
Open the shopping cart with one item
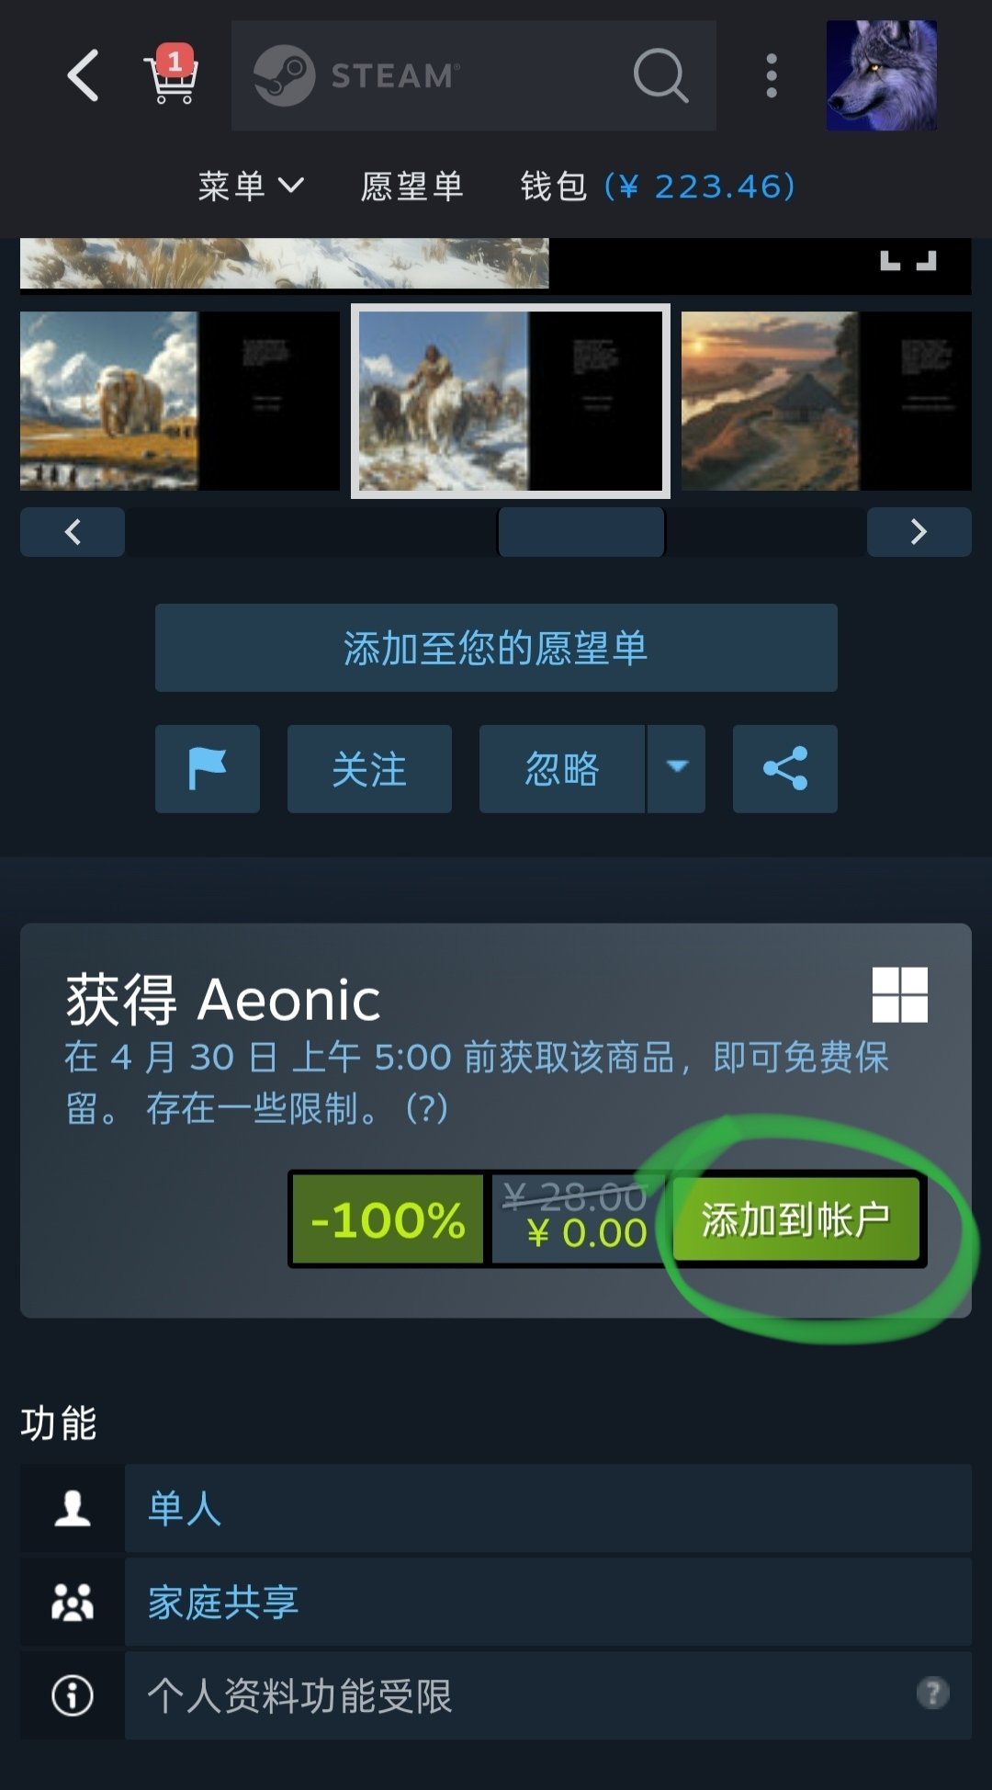click(x=171, y=74)
